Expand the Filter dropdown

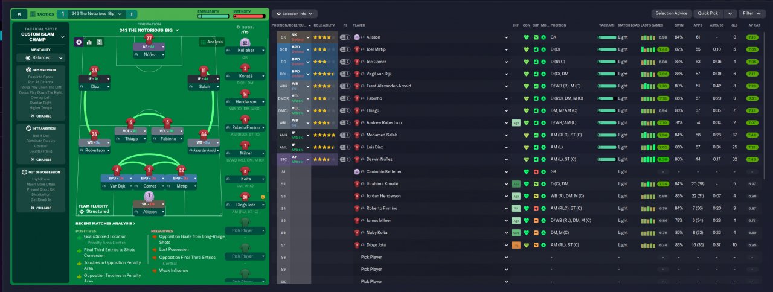(752, 13)
